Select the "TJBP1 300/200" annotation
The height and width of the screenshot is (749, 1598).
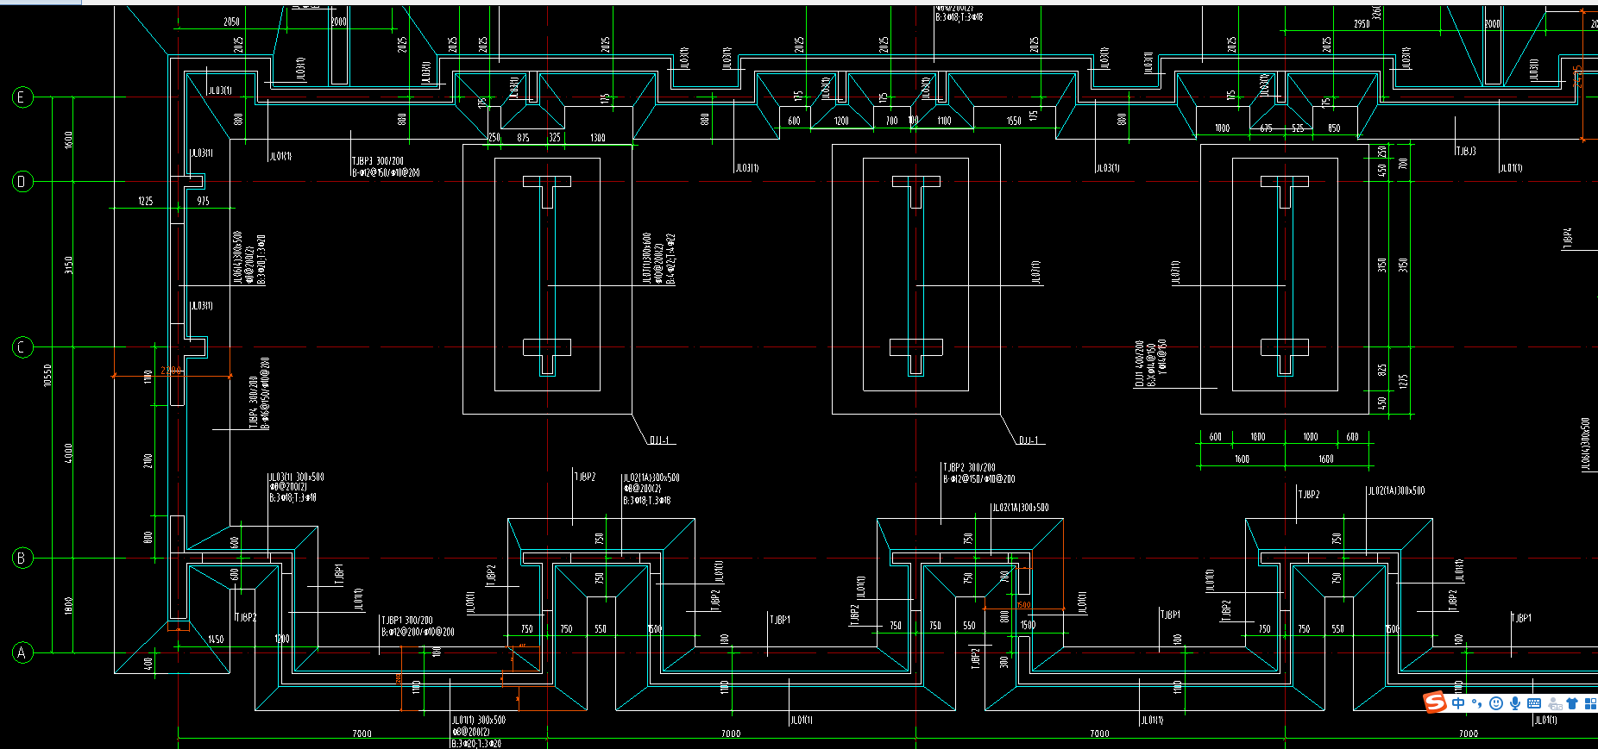(407, 621)
